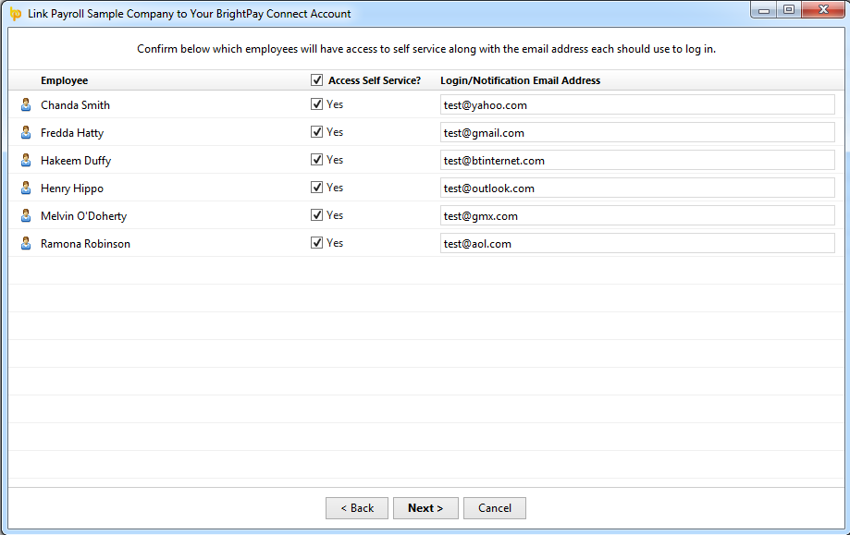The height and width of the screenshot is (535, 850).
Task: Toggle the Access Self Service header checkbox
Action: pyautogui.click(x=316, y=80)
